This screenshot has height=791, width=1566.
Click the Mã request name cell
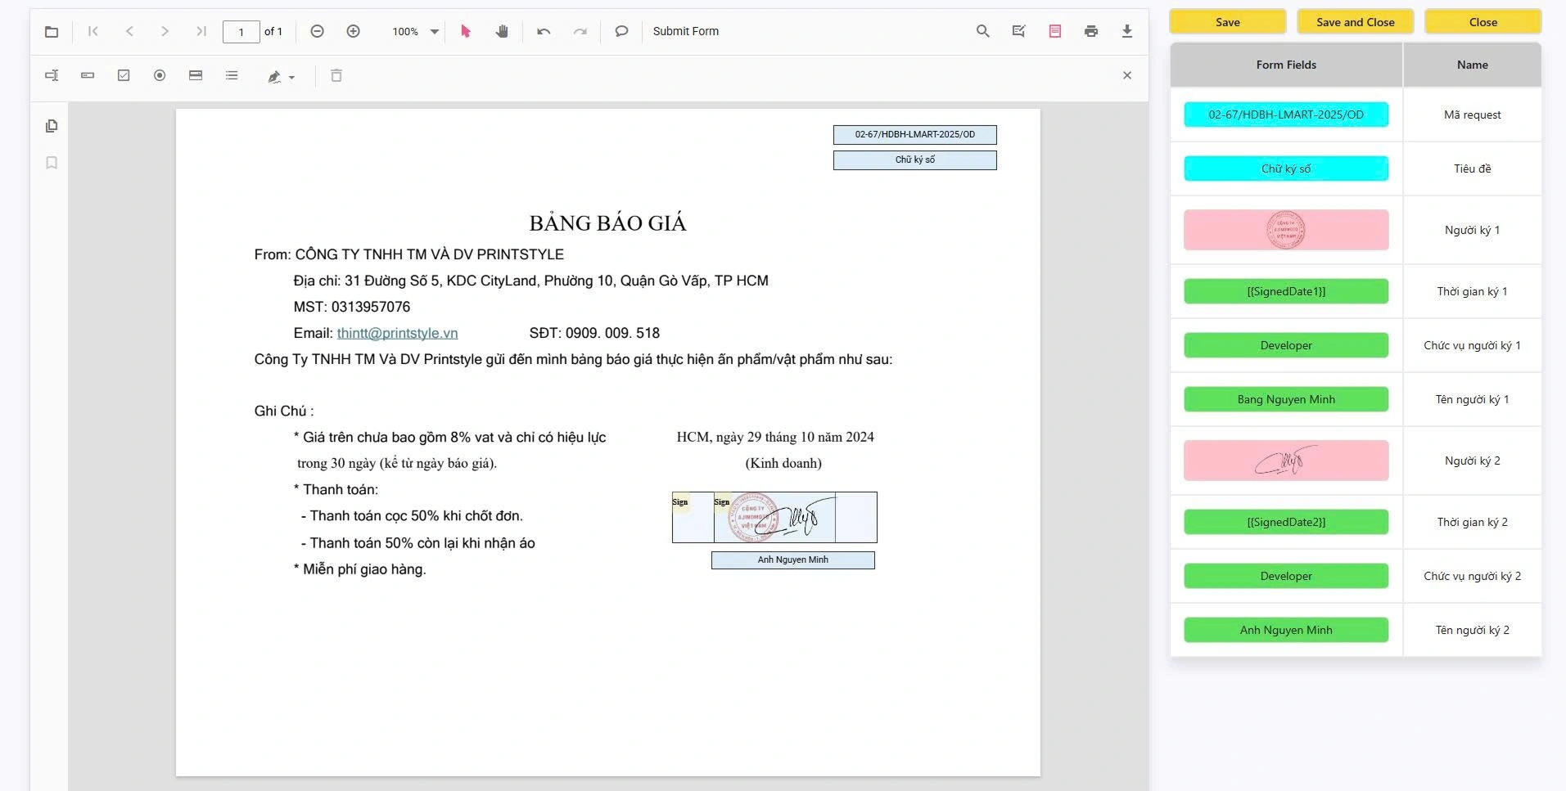pyautogui.click(x=1472, y=115)
